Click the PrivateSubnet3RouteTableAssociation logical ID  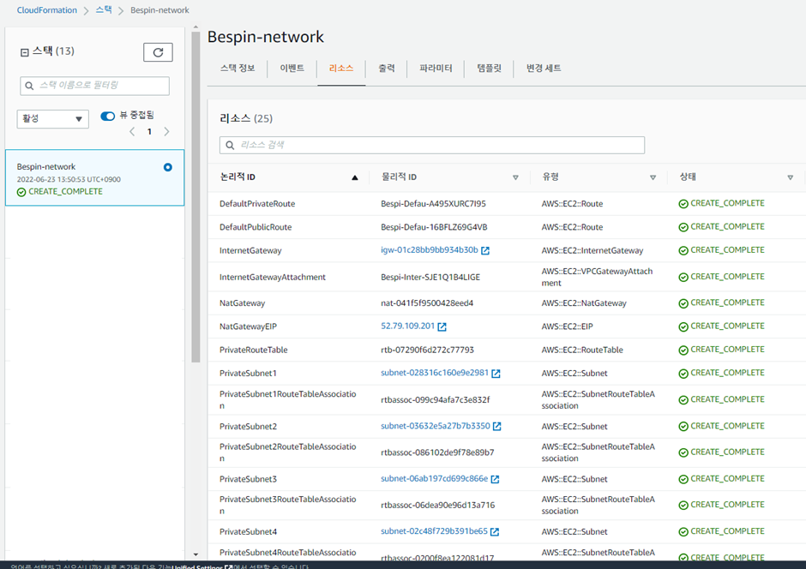click(287, 505)
